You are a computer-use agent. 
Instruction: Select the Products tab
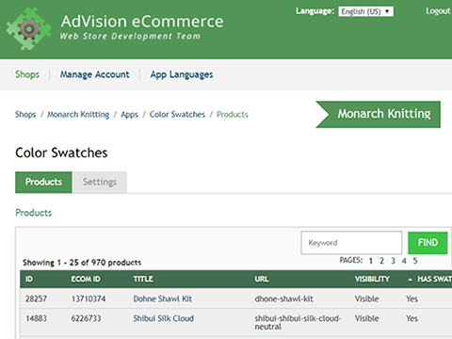pyautogui.click(x=43, y=182)
